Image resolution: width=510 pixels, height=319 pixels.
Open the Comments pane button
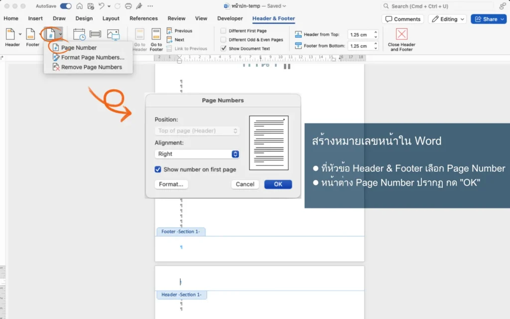[402, 19]
